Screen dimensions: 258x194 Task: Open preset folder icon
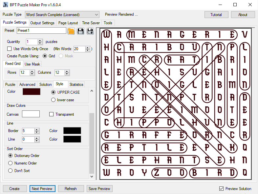click(71, 31)
